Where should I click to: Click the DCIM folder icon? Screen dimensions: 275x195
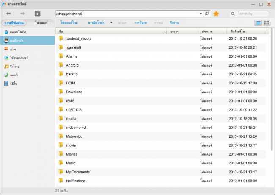click(60, 83)
